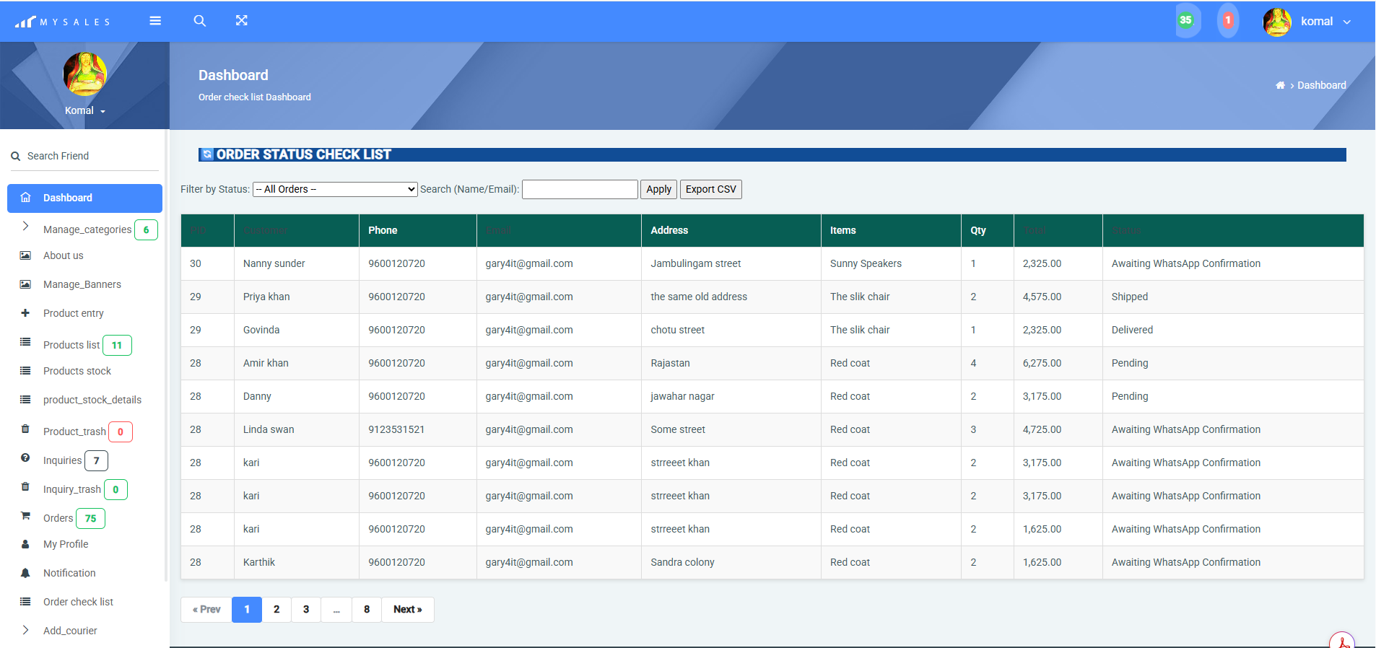Click the « Prev pagination button

[x=206, y=609]
